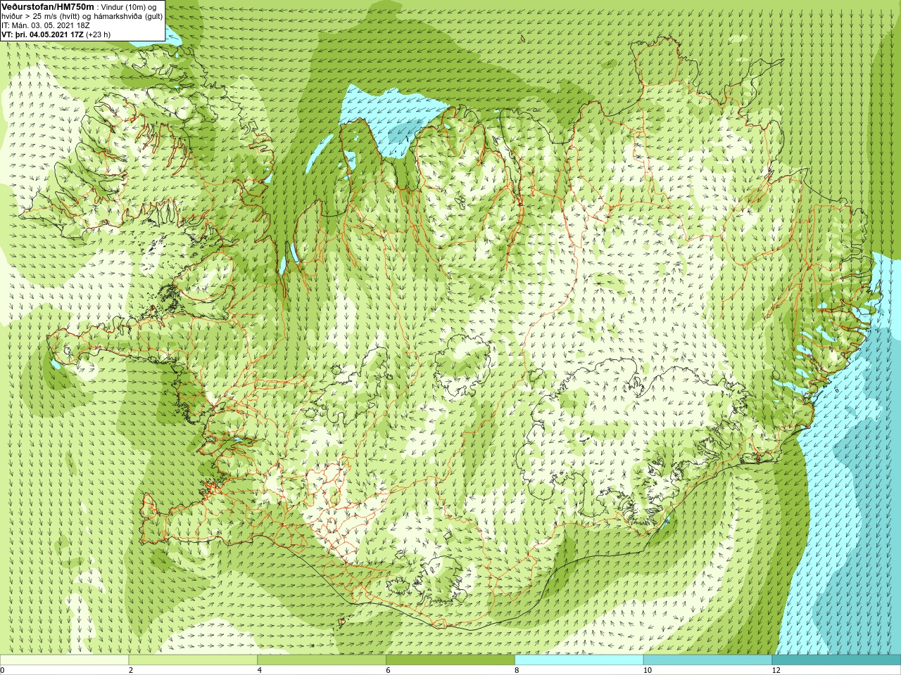Click the legend label '10'
This screenshot has height=675, width=901.
[x=647, y=671]
